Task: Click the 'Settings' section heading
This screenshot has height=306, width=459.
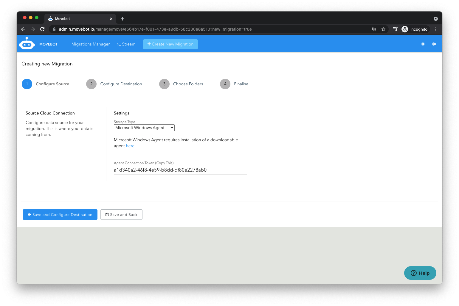Action: pyautogui.click(x=122, y=113)
